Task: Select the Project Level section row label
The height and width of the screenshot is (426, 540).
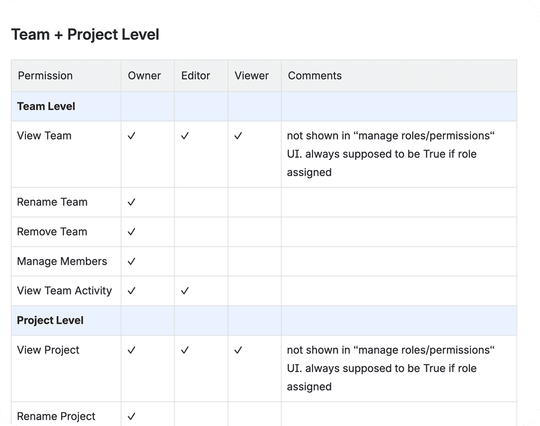Action: [50, 321]
